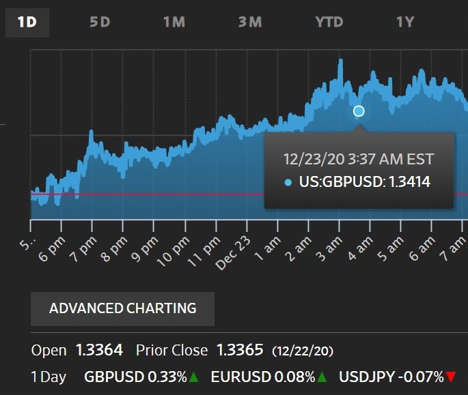Viewport: 468px width, 395px height.
Task: Open the Advanced Charting button
Action: pos(122,308)
